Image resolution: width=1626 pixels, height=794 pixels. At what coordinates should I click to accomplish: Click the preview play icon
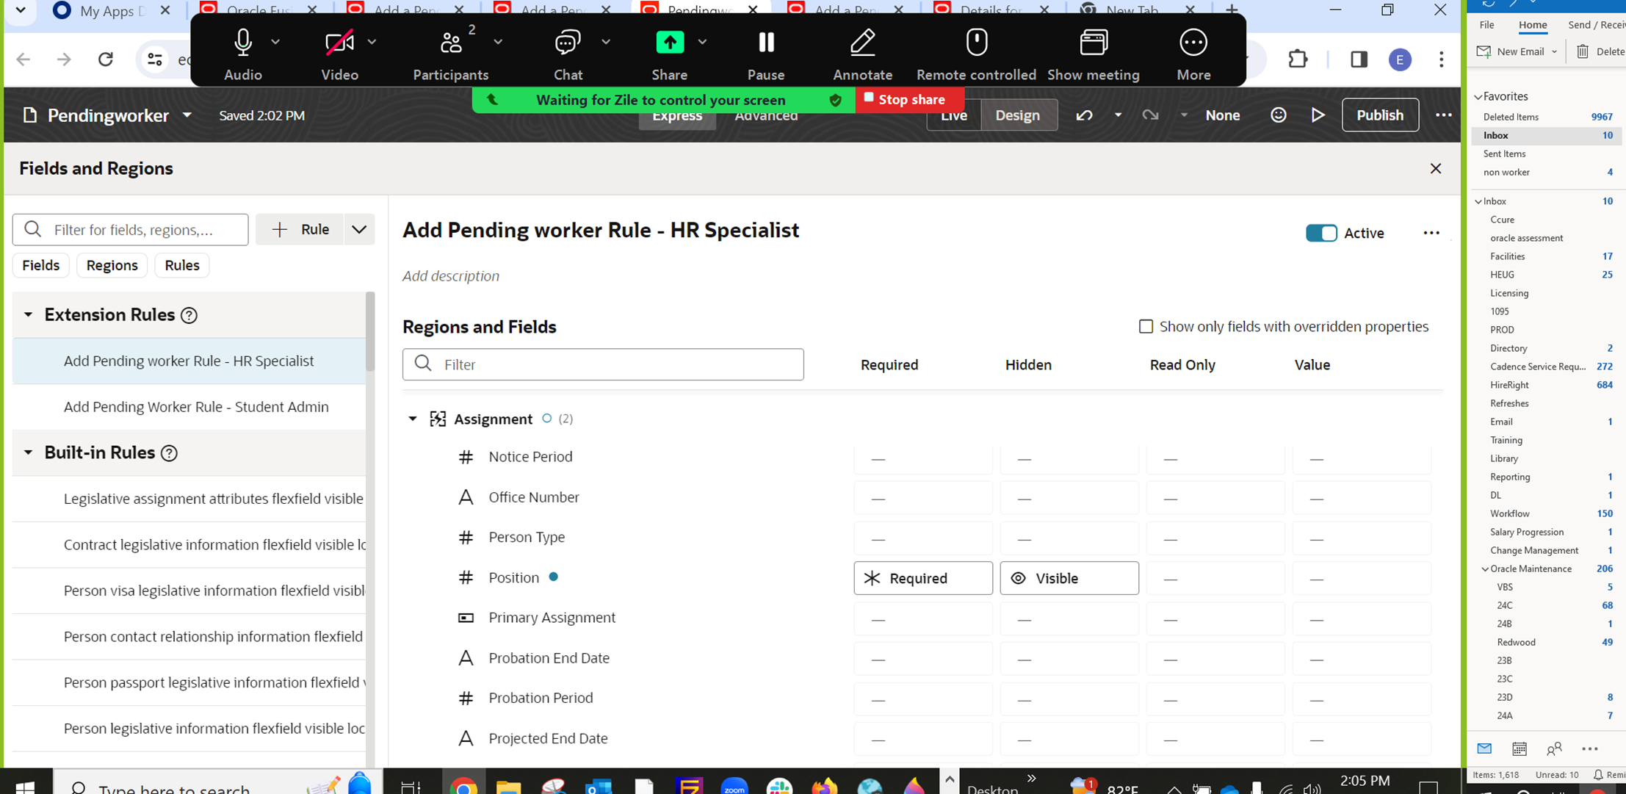(x=1318, y=115)
